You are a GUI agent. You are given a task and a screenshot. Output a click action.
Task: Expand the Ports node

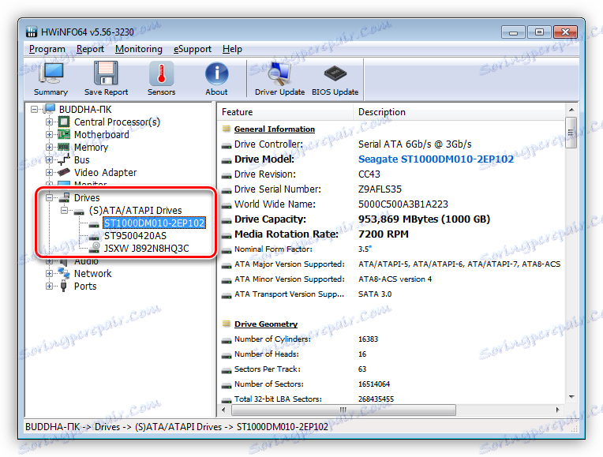[x=49, y=286]
